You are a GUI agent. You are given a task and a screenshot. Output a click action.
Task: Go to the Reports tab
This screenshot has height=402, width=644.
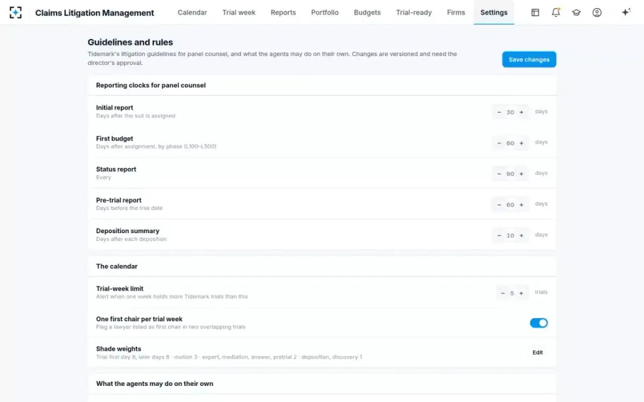click(x=283, y=12)
